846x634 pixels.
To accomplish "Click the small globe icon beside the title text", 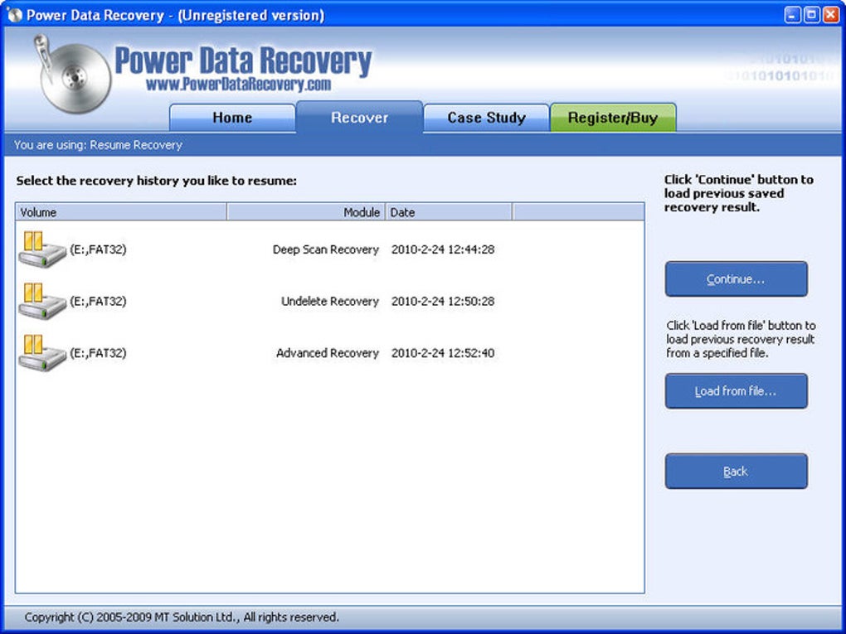I will tap(15, 14).
